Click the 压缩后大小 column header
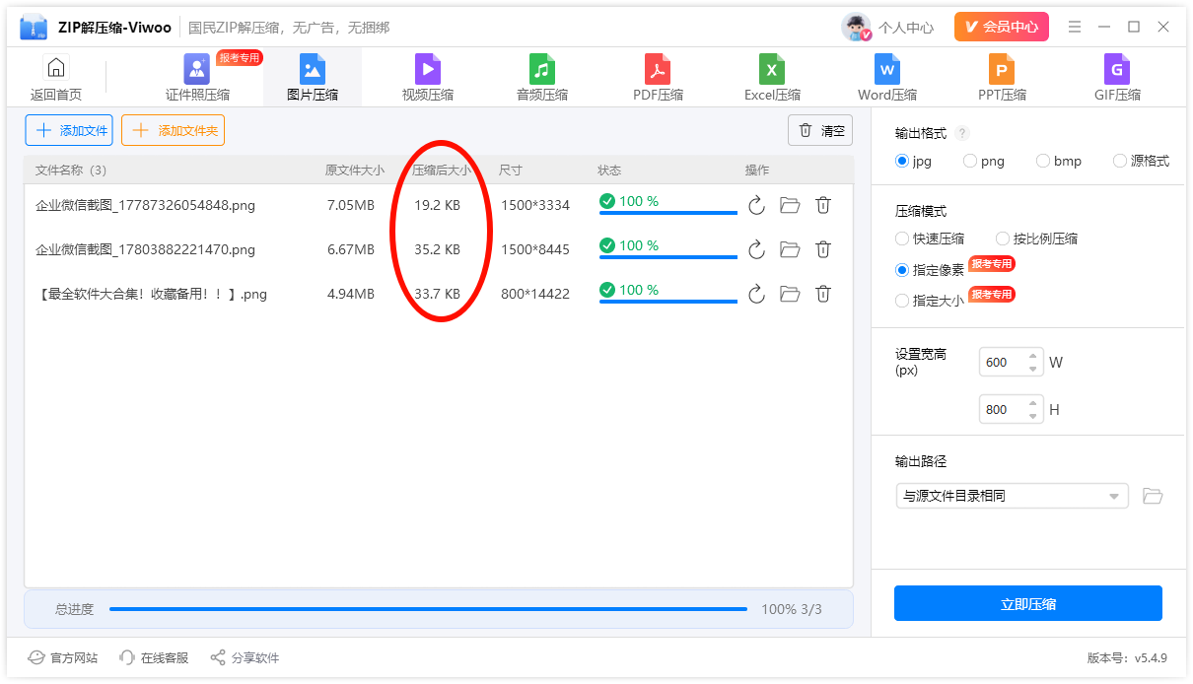1193x684 pixels. click(442, 171)
